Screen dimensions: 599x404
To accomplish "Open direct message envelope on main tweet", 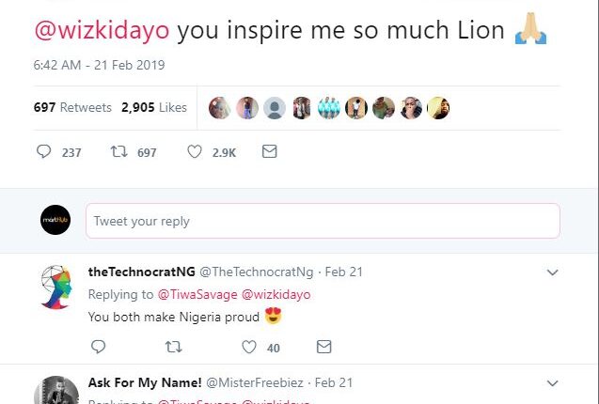I will (x=269, y=151).
